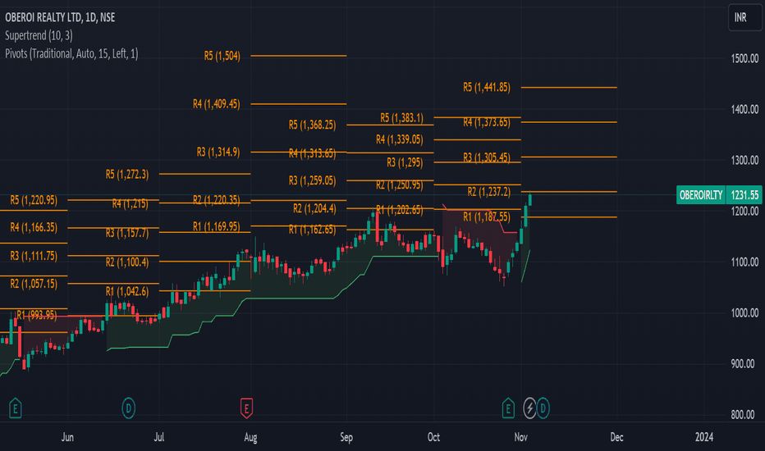Click the Nov label on the time axis
The height and width of the screenshot is (451, 765).
[x=520, y=437]
